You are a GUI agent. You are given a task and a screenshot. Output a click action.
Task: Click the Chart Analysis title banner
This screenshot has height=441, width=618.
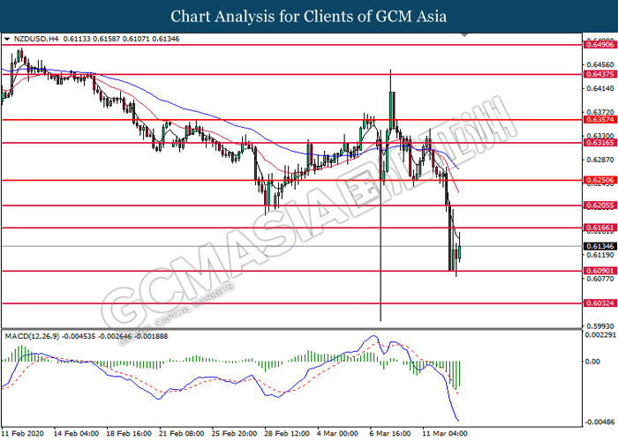(x=309, y=16)
